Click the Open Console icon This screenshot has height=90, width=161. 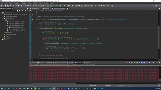pos(153,63)
